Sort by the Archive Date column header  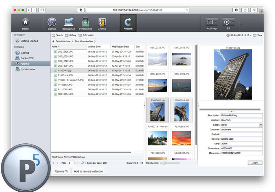pyautogui.click(x=99, y=47)
